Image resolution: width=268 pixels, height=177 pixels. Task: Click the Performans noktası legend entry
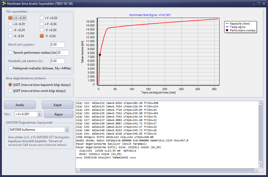[x=241, y=30]
